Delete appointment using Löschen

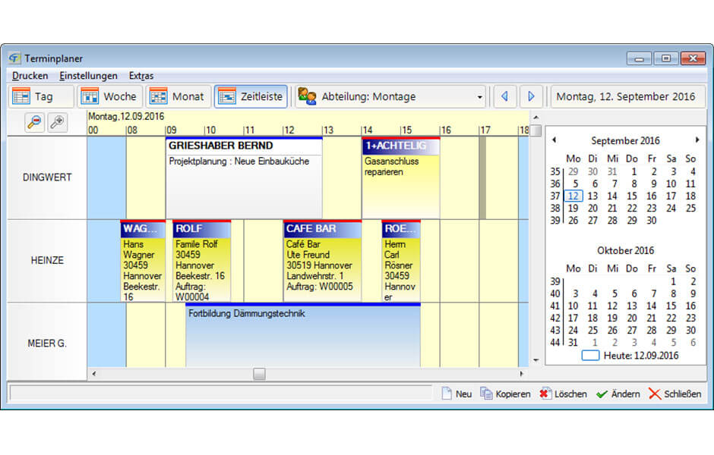coord(563,394)
